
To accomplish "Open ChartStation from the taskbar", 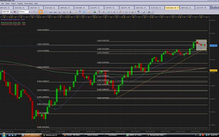I will (115, 135).
